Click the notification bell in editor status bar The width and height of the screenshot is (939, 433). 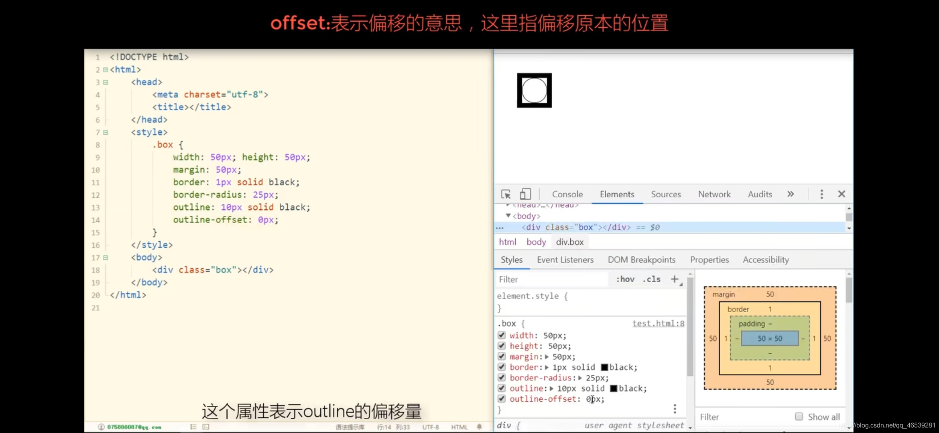tap(479, 427)
